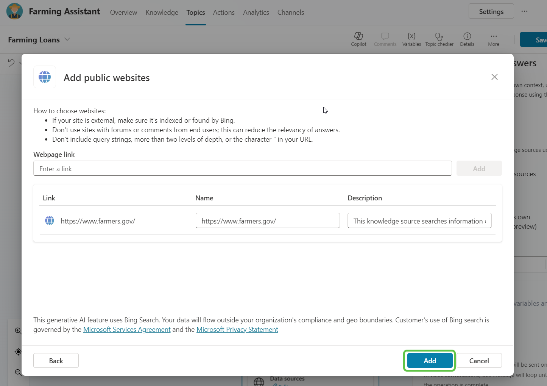Edit the Description field for farmers.gov
This screenshot has height=386, width=547.
[x=419, y=221]
